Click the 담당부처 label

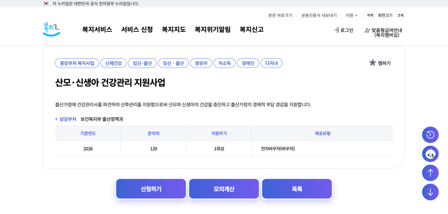pyautogui.click(x=68, y=119)
